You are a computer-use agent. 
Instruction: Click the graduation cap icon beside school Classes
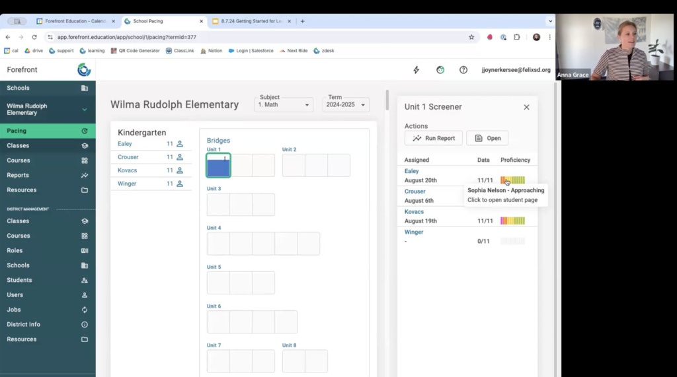[x=85, y=146]
